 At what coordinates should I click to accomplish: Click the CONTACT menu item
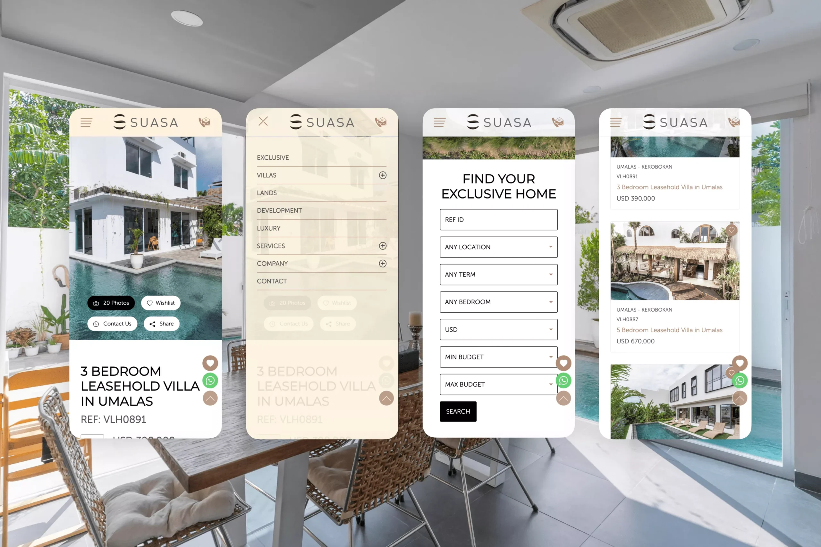pyautogui.click(x=272, y=281)
